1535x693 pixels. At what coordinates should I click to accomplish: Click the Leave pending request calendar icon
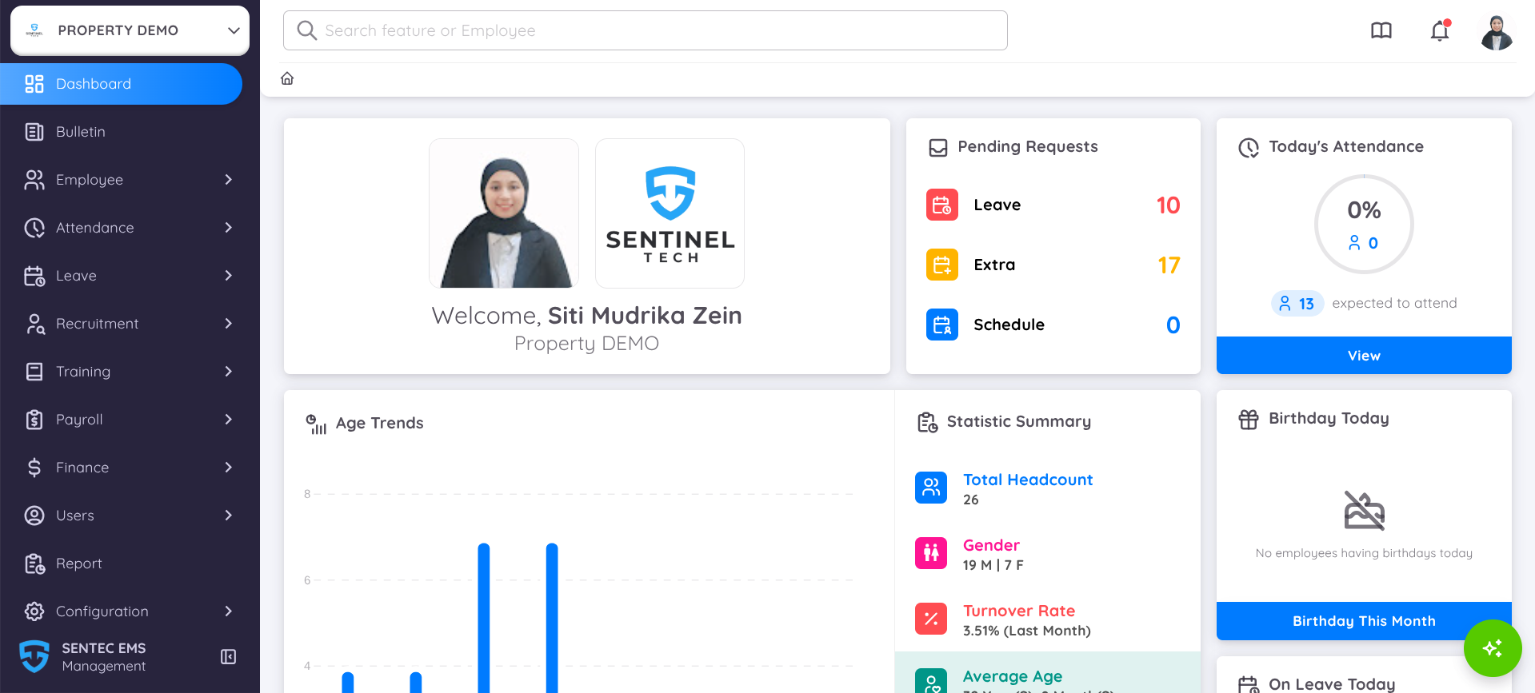tap(941, 205)
